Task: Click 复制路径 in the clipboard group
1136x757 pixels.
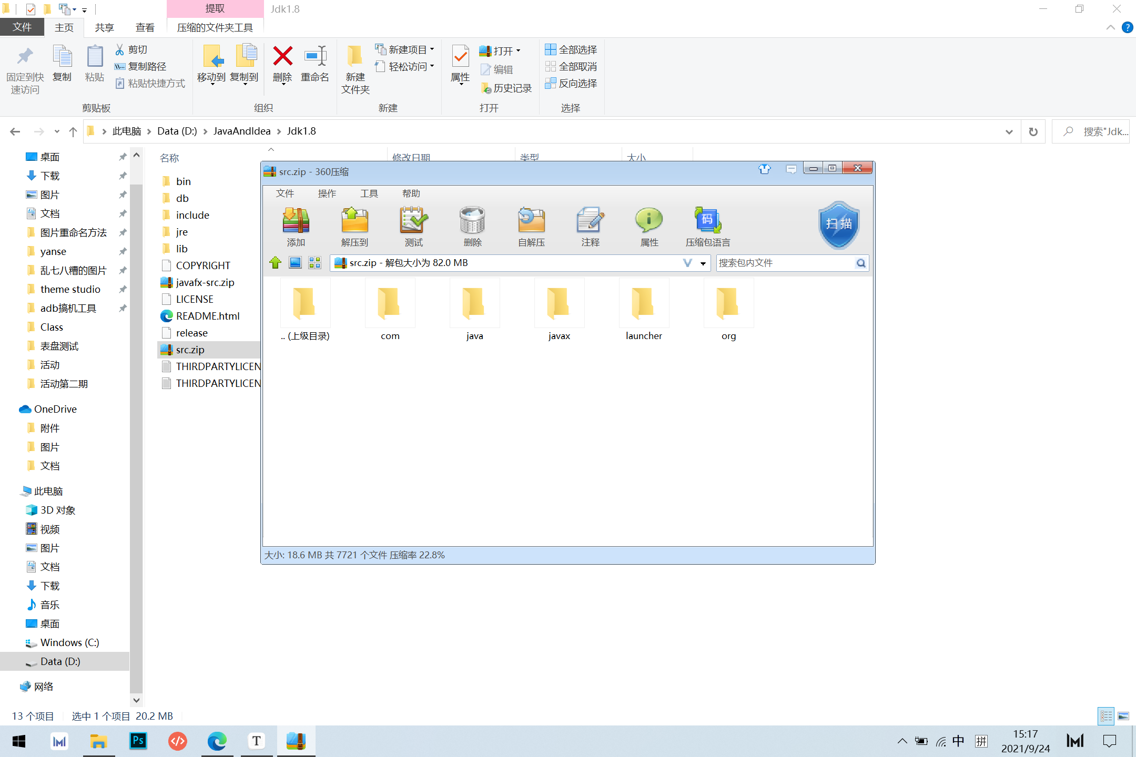Action: (141, 66)
